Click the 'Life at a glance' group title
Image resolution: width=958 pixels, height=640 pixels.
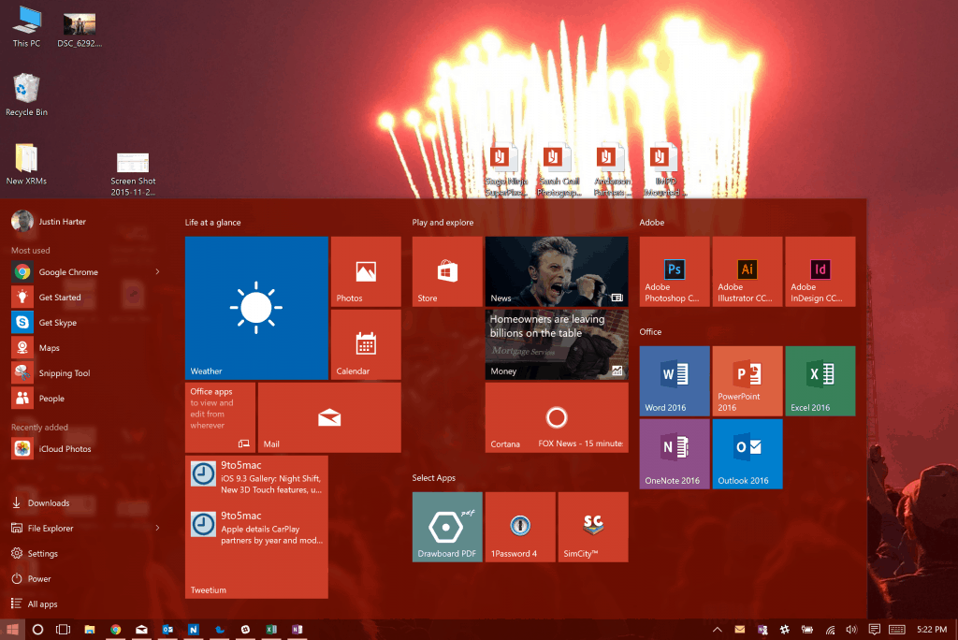(x=212, y=223)
